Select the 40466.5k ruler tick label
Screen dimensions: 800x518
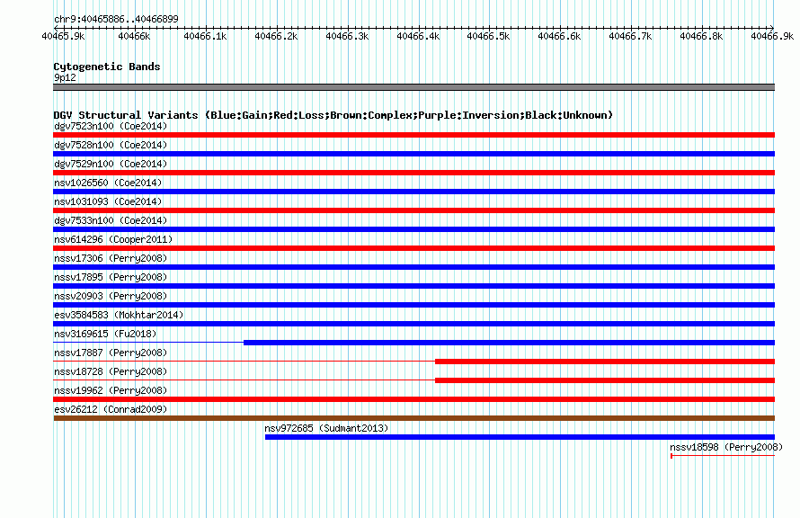tap(488, 36)
